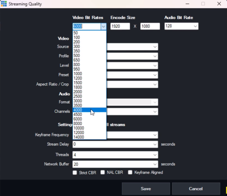Collapse the Video Bit Rates dropdown arrow
Viewport: 227px width, 196px height.
[x=103, y=27]
